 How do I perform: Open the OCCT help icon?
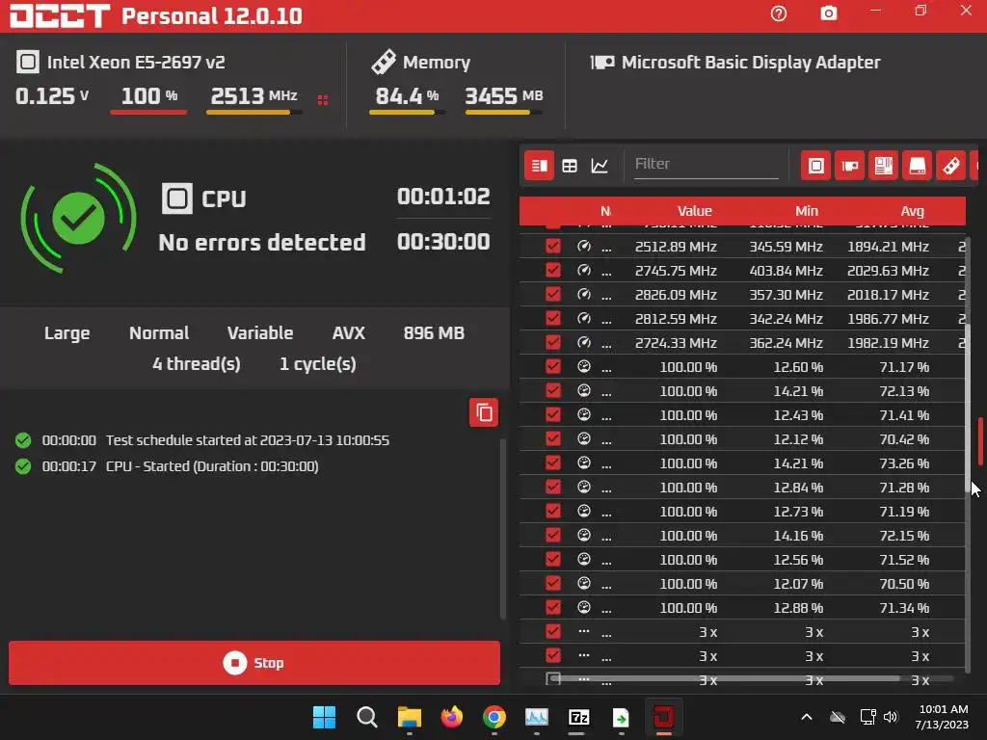pos(779,13)
